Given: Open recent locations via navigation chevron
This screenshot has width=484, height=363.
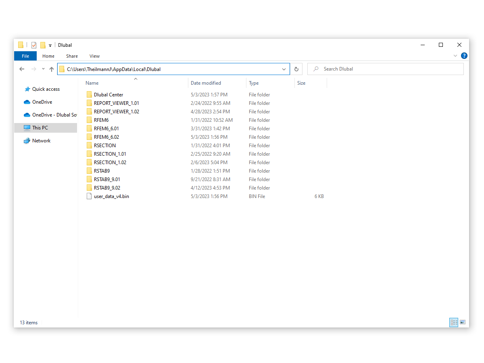Looking at the screenshot, I should pos(43,69).
